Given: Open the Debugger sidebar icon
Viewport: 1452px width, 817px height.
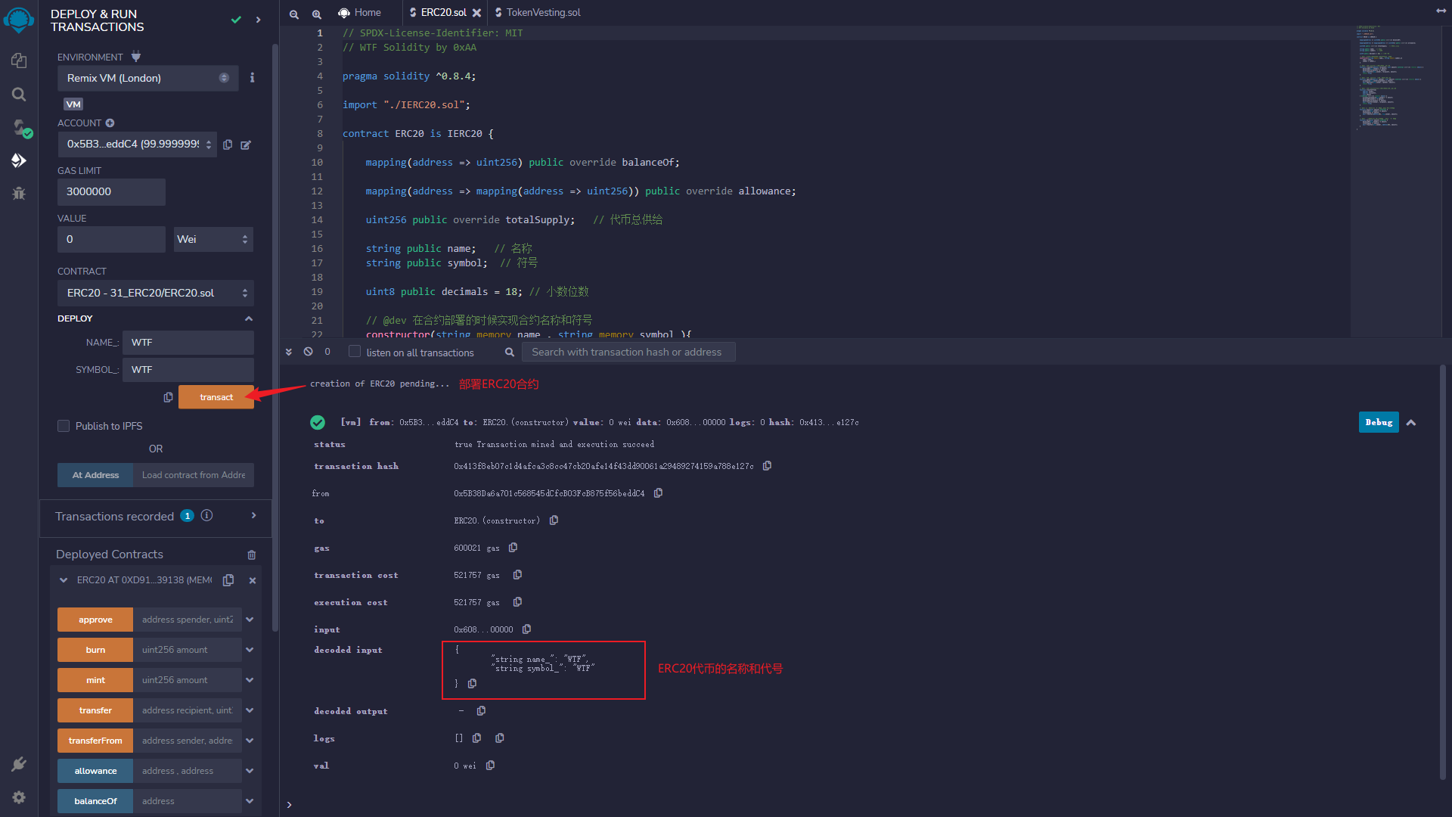Looking at the screenshot, I should pyautogui.click(x=19, y=194).
